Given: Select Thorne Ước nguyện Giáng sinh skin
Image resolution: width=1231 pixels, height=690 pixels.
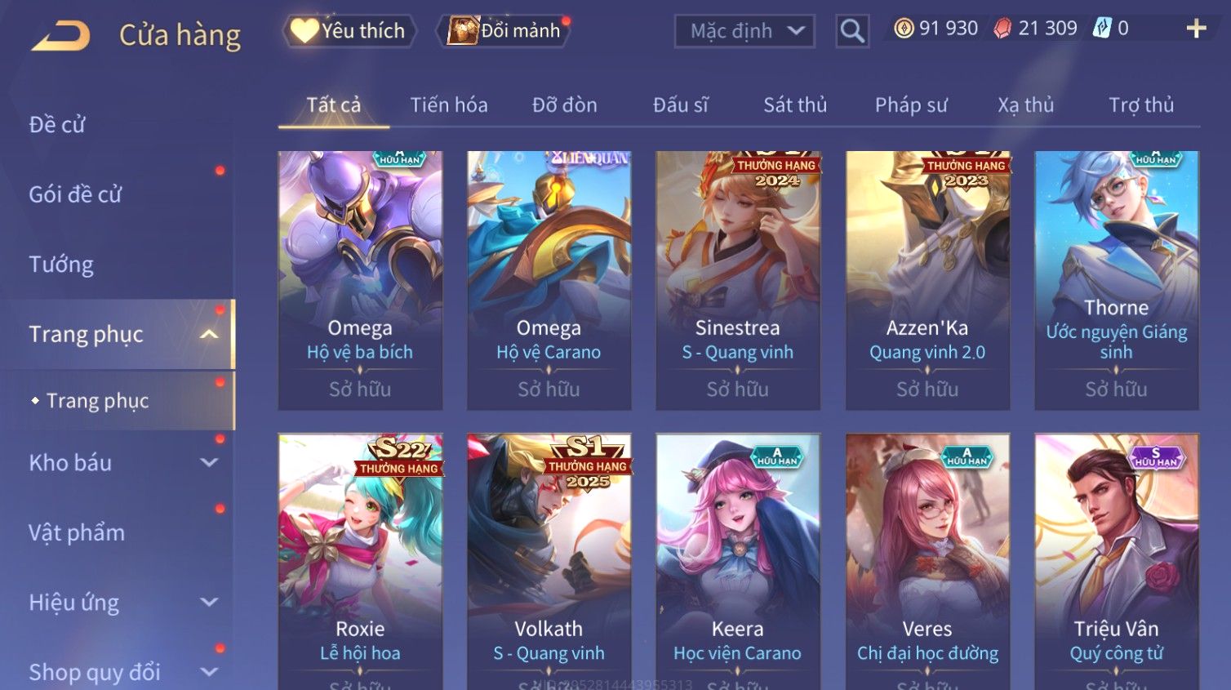Looking at the screenshot, I should 1117,280.
